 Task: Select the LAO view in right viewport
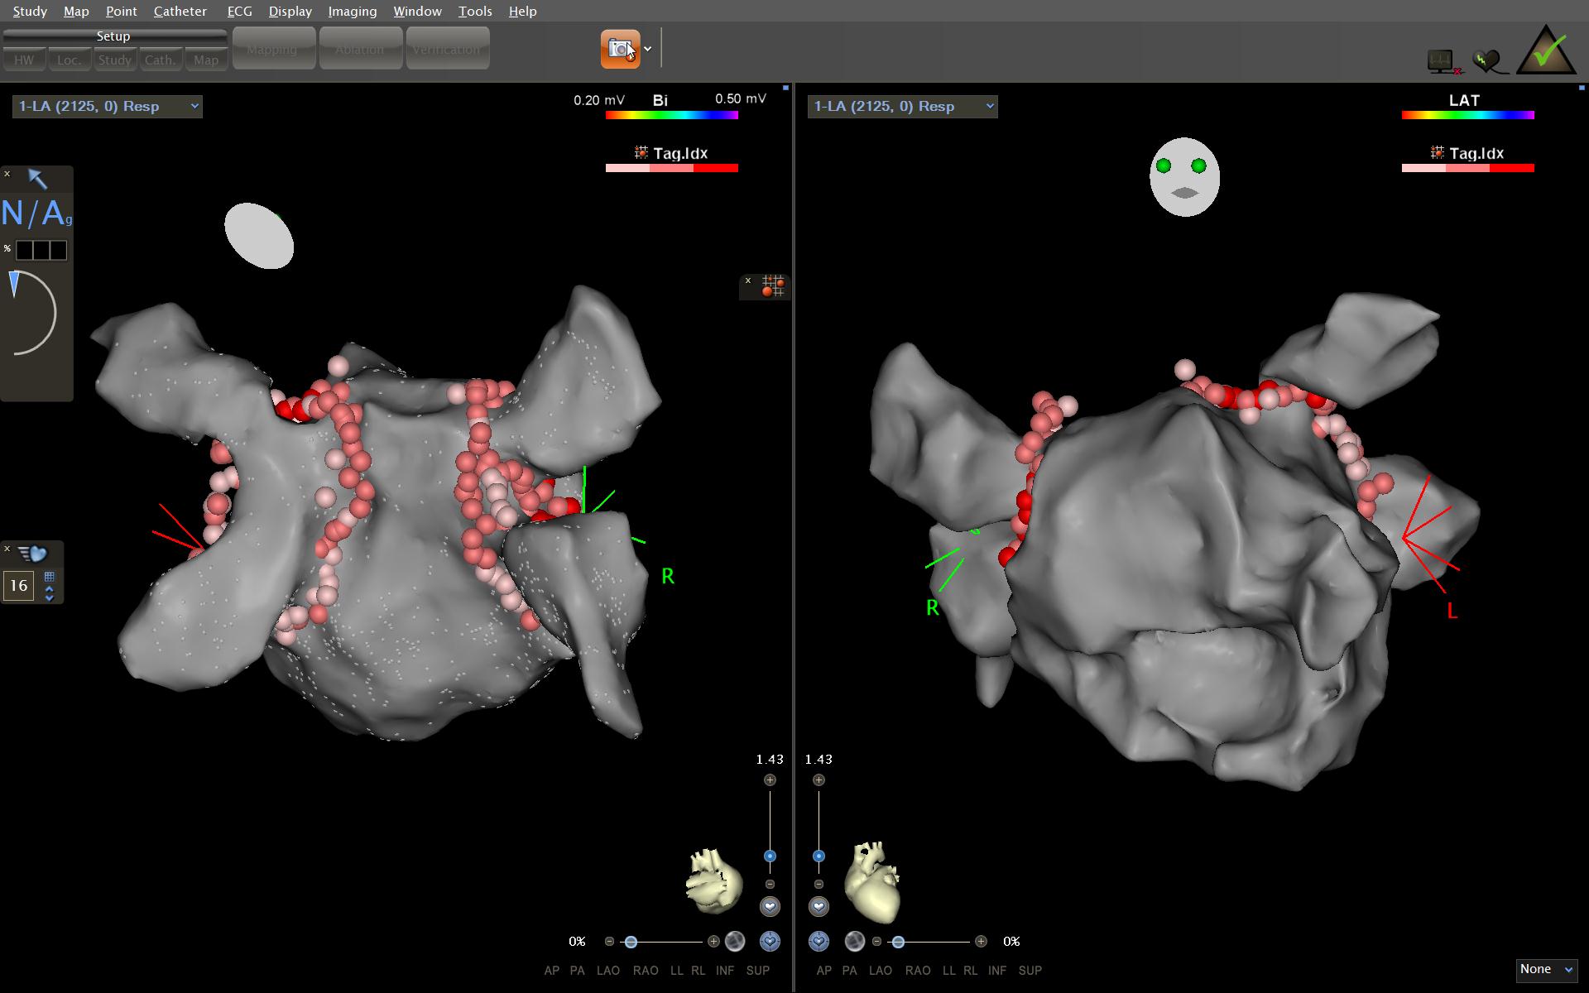pos(880,971)
